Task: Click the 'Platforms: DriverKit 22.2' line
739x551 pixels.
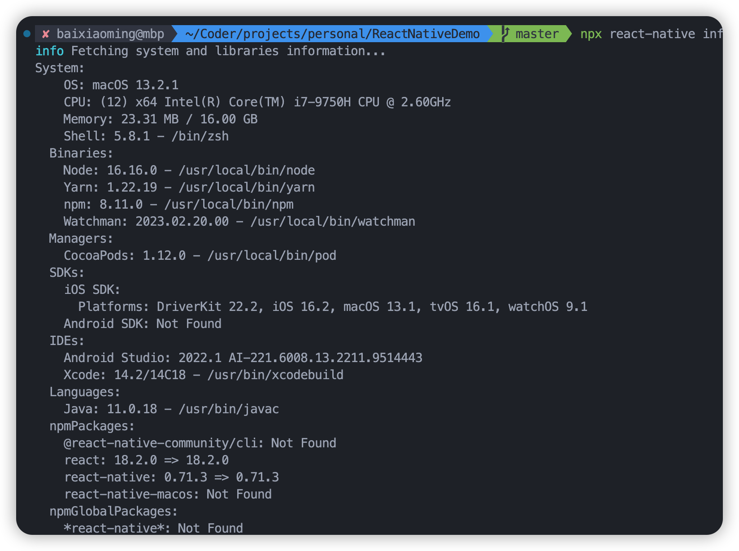Action: tap(333, 307)
